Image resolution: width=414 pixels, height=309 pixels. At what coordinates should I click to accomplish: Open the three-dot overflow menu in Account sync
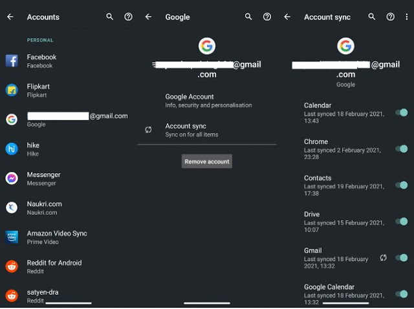click(407, 17)
